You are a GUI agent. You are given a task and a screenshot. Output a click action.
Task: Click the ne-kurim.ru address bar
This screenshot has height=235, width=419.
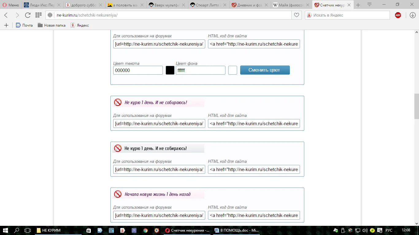[169, 15]
